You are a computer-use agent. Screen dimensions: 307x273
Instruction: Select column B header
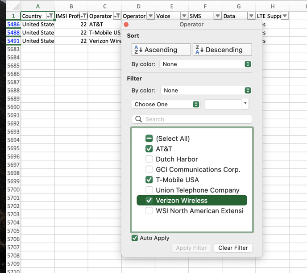pyautogui.click(x=71, y=6)
